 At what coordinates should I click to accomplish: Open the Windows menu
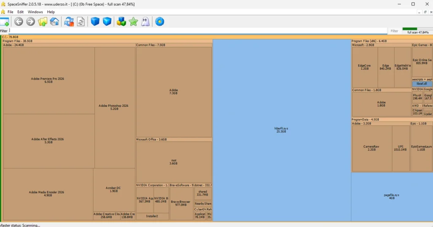coord(35,12)
